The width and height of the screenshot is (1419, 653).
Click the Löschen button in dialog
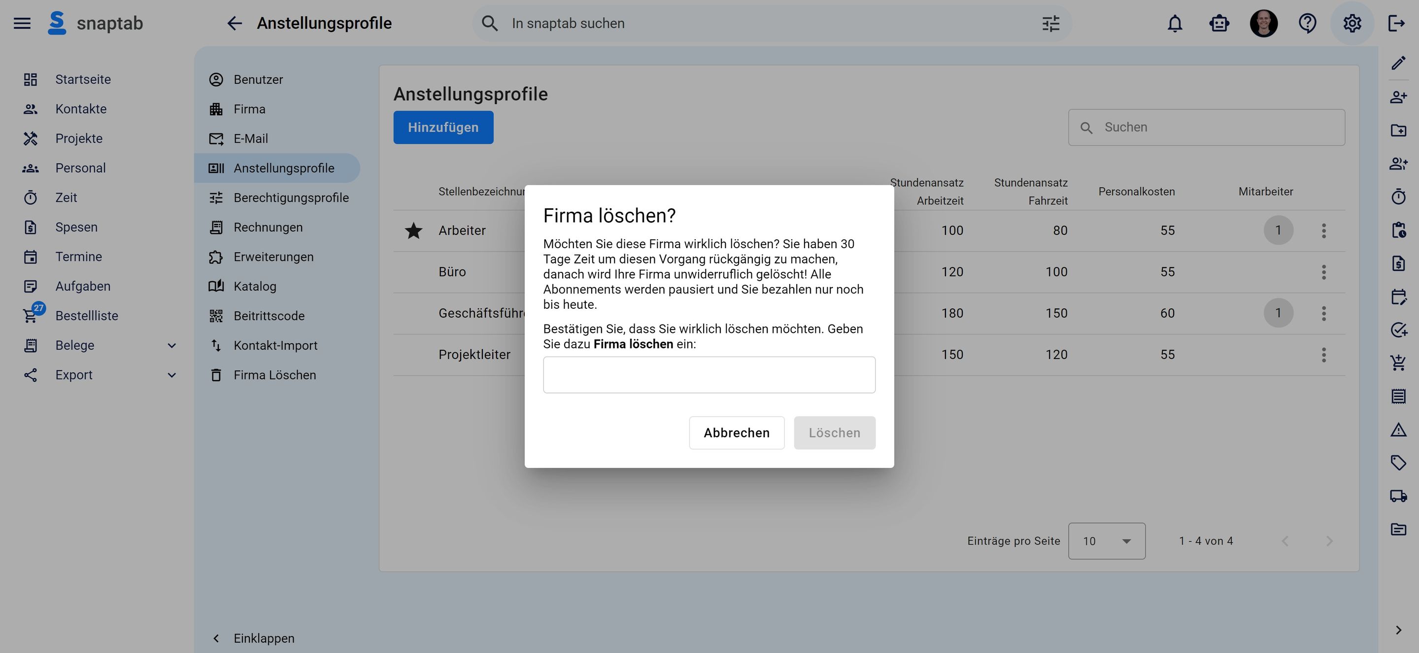835,433
